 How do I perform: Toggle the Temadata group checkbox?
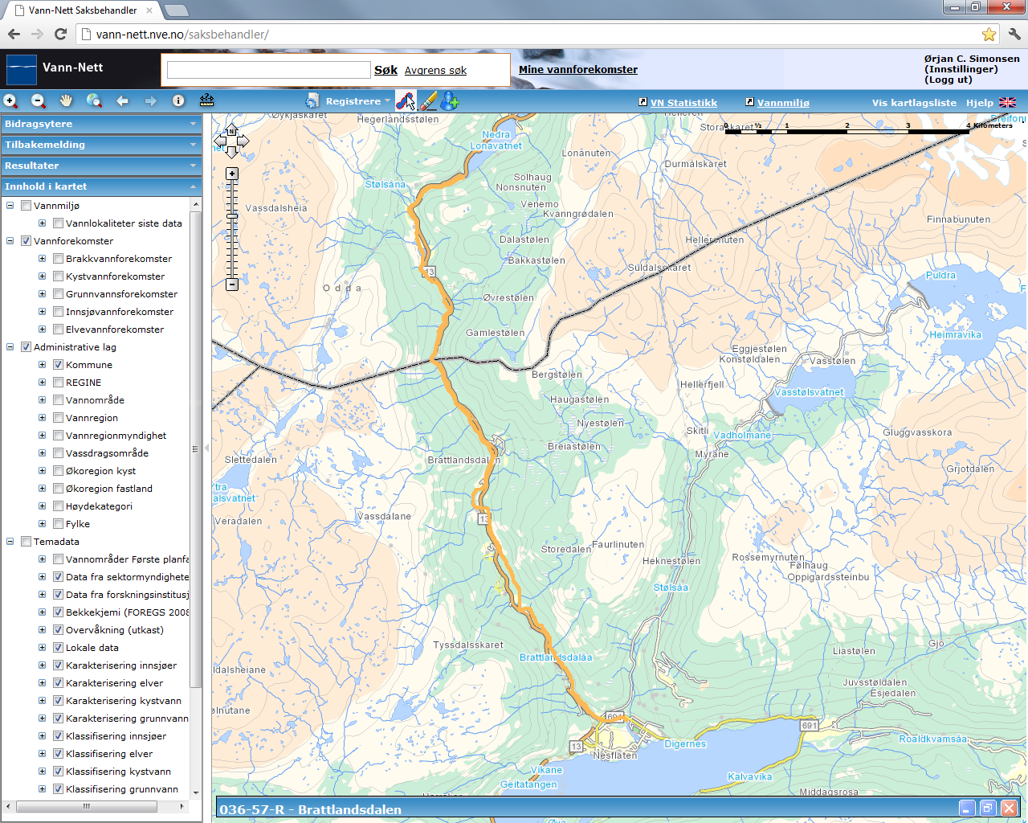26,542
